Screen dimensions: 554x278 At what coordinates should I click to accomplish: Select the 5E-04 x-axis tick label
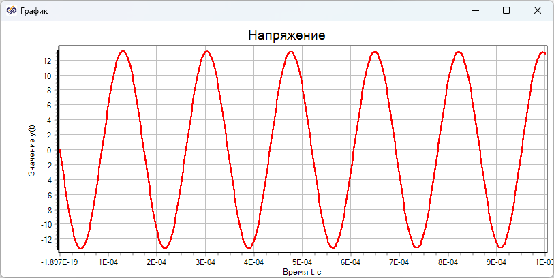(x=302, y=262)
